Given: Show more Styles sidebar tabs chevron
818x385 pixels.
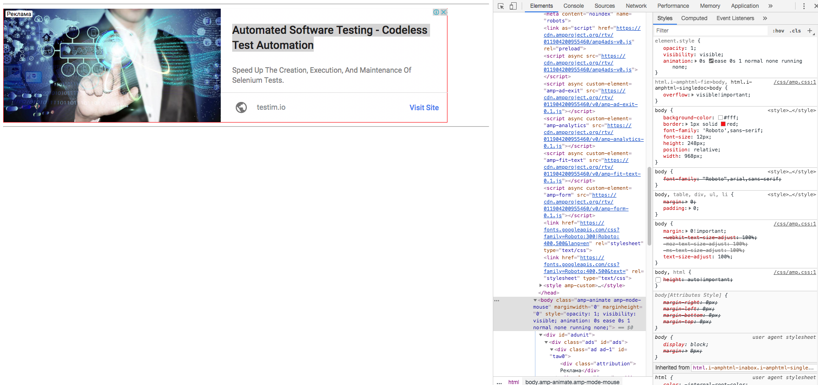Looking at the screenshot, I should [765, 18].
